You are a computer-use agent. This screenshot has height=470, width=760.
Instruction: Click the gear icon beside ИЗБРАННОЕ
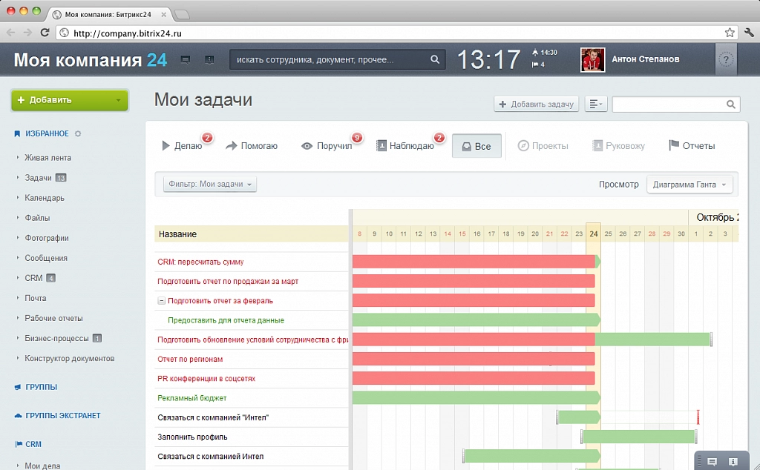78,134
